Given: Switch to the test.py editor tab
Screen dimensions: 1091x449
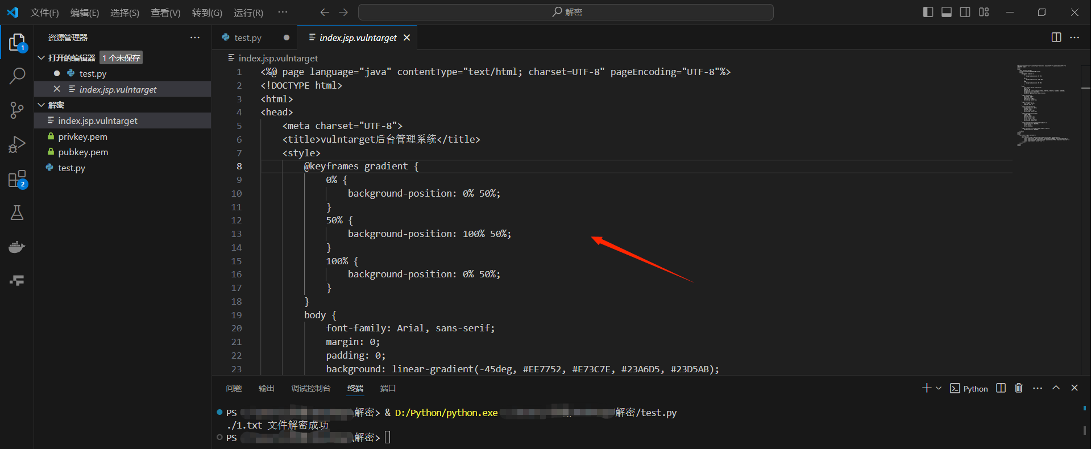Looking at the screenshot, I should click(x=247, y=38).
